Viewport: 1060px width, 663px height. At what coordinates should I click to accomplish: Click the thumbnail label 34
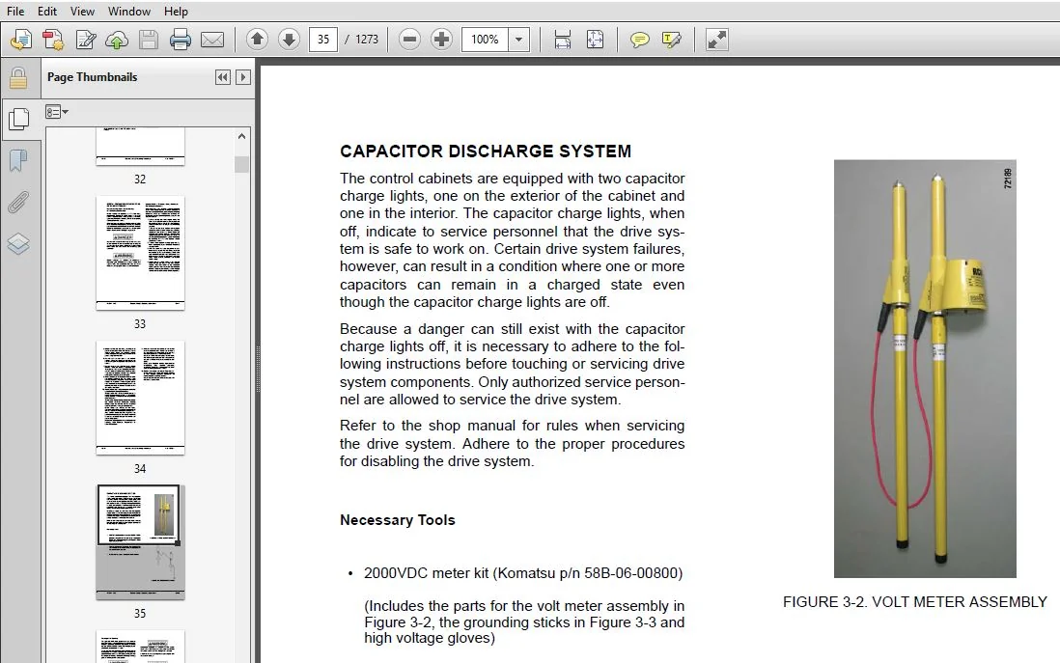point(140,468)
